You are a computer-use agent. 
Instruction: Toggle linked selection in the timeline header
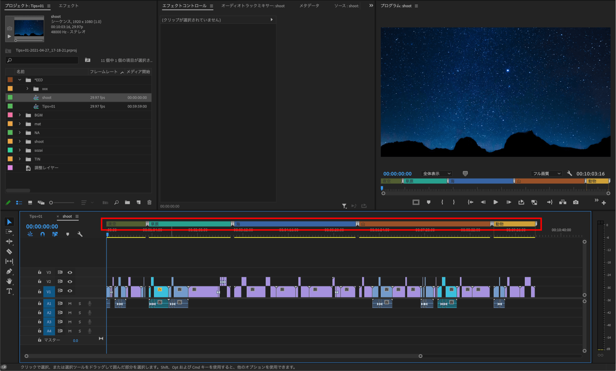(55, 234)
